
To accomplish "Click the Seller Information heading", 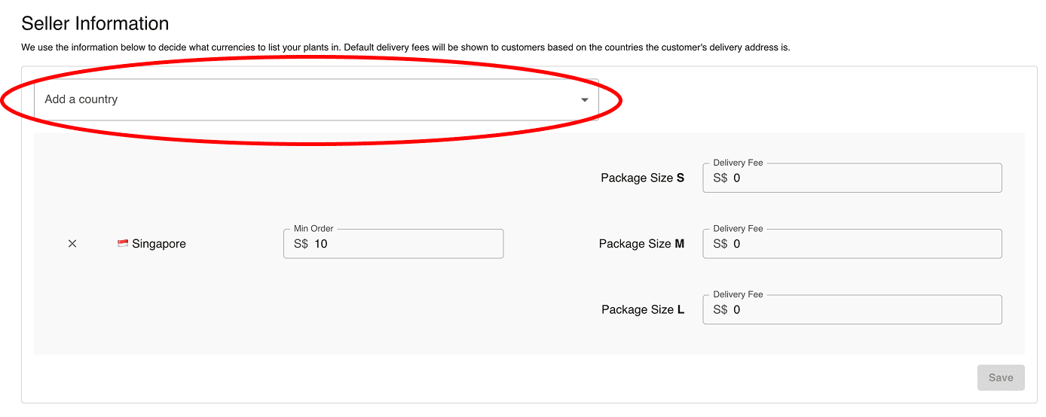I will click(95, 23).
